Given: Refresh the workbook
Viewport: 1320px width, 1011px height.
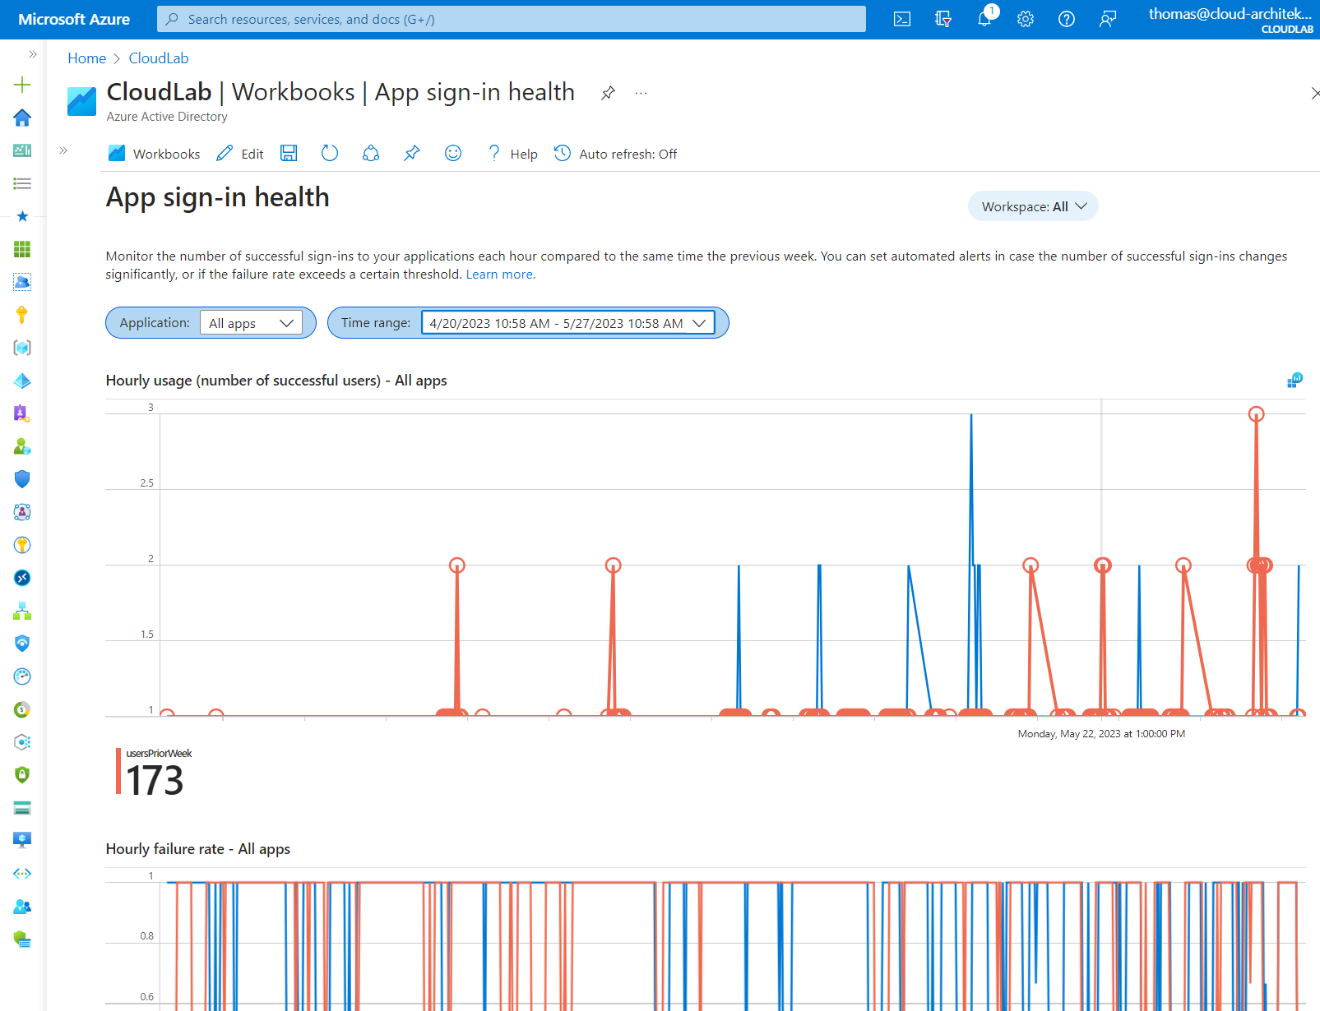Looking at the screenshot, I should (x=330, y=153).
